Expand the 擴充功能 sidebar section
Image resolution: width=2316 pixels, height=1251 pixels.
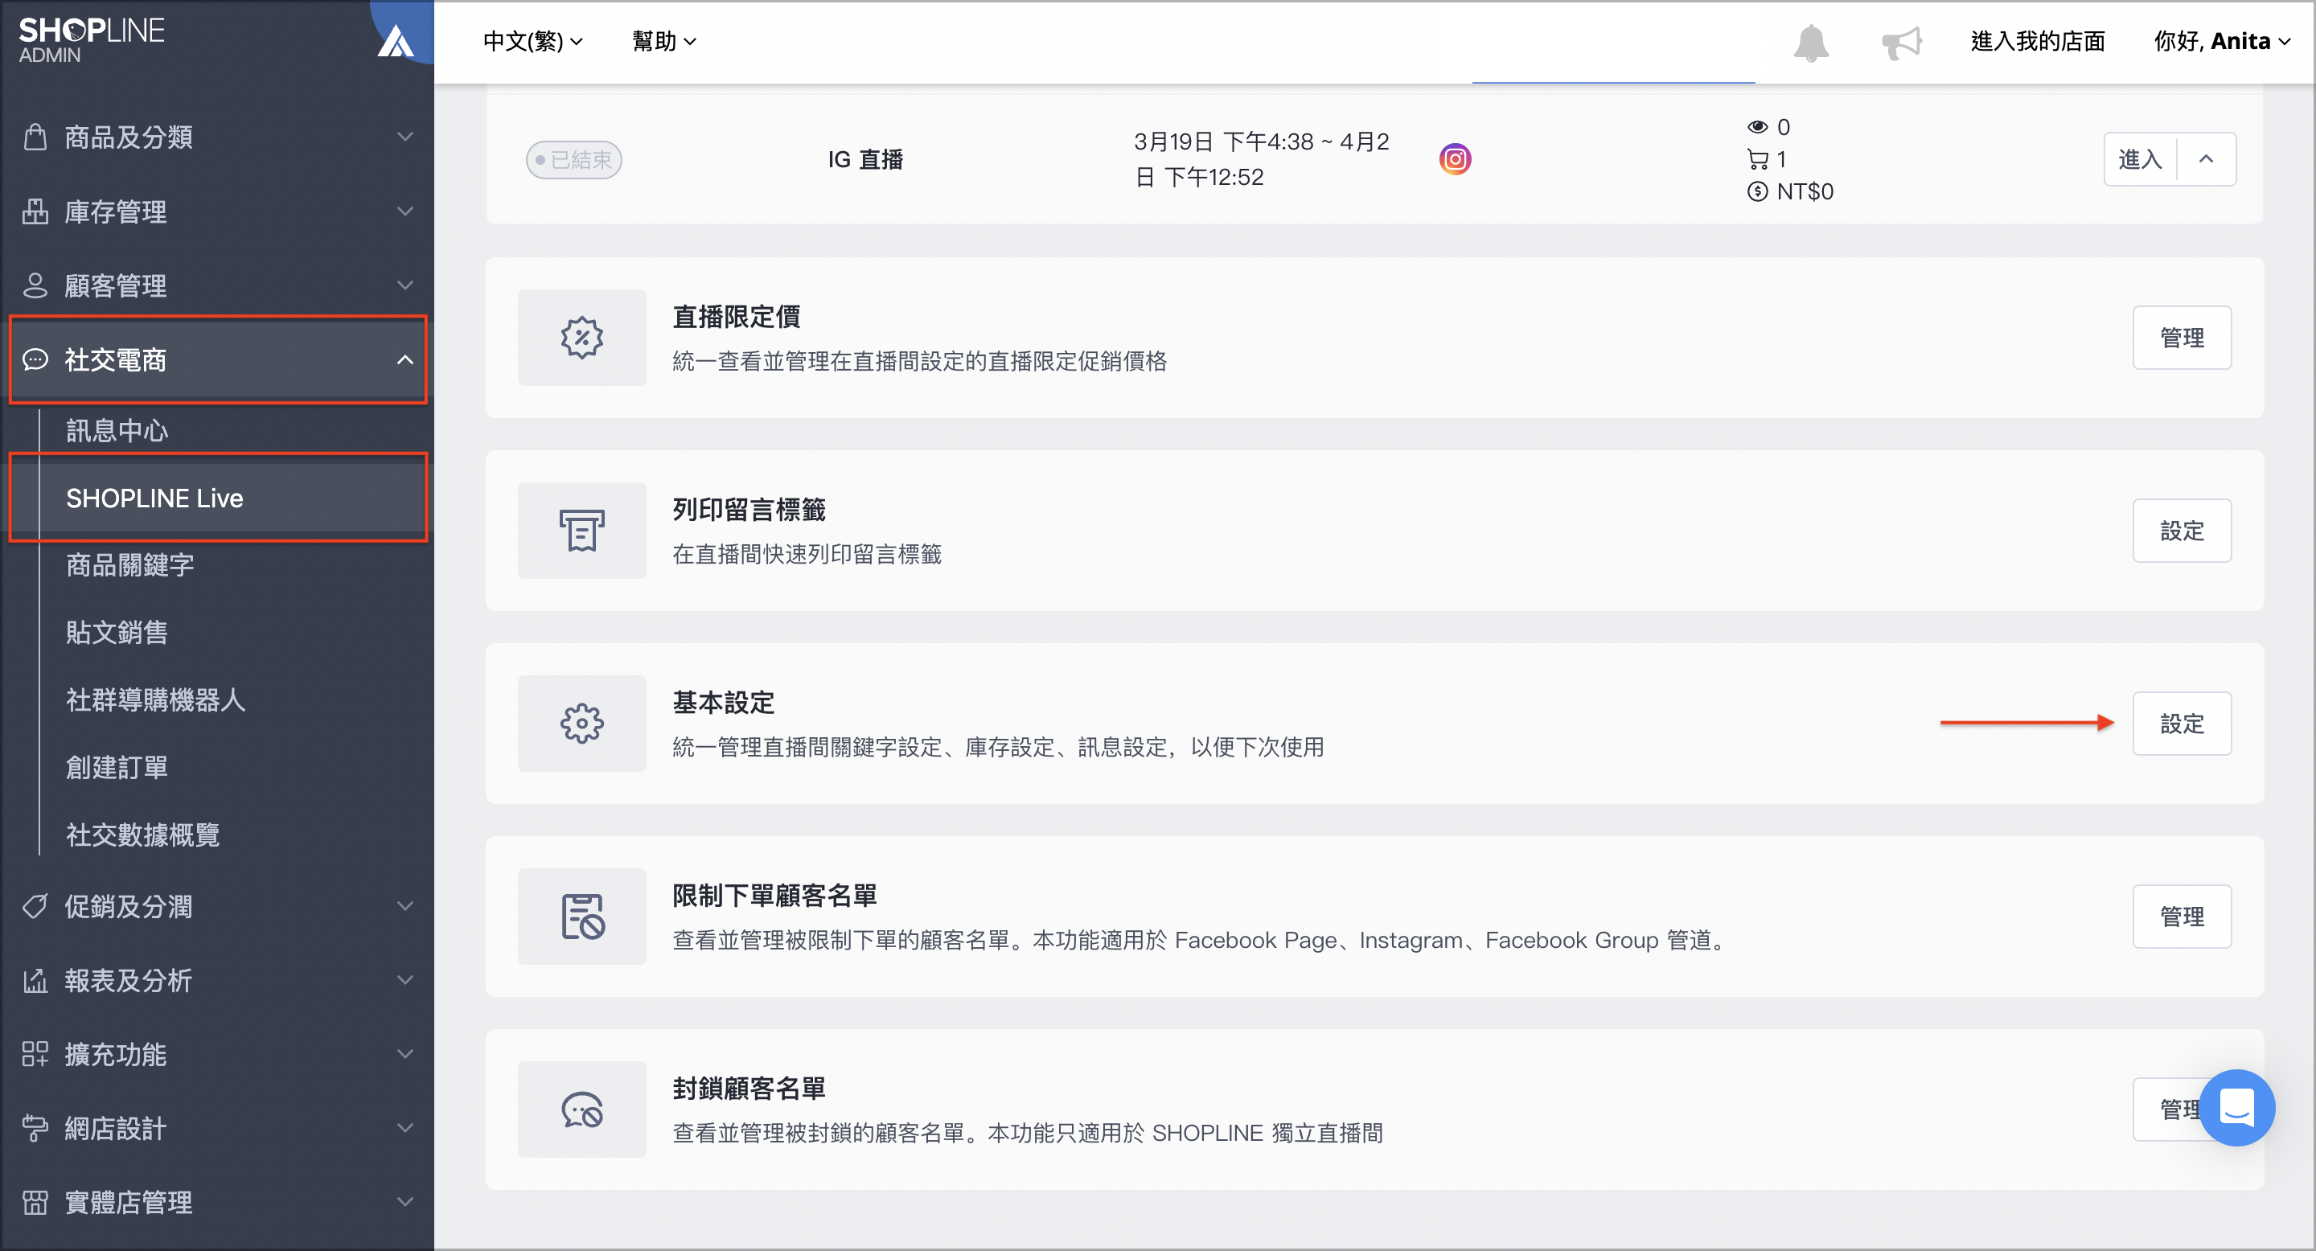[x=405, y=1054]
